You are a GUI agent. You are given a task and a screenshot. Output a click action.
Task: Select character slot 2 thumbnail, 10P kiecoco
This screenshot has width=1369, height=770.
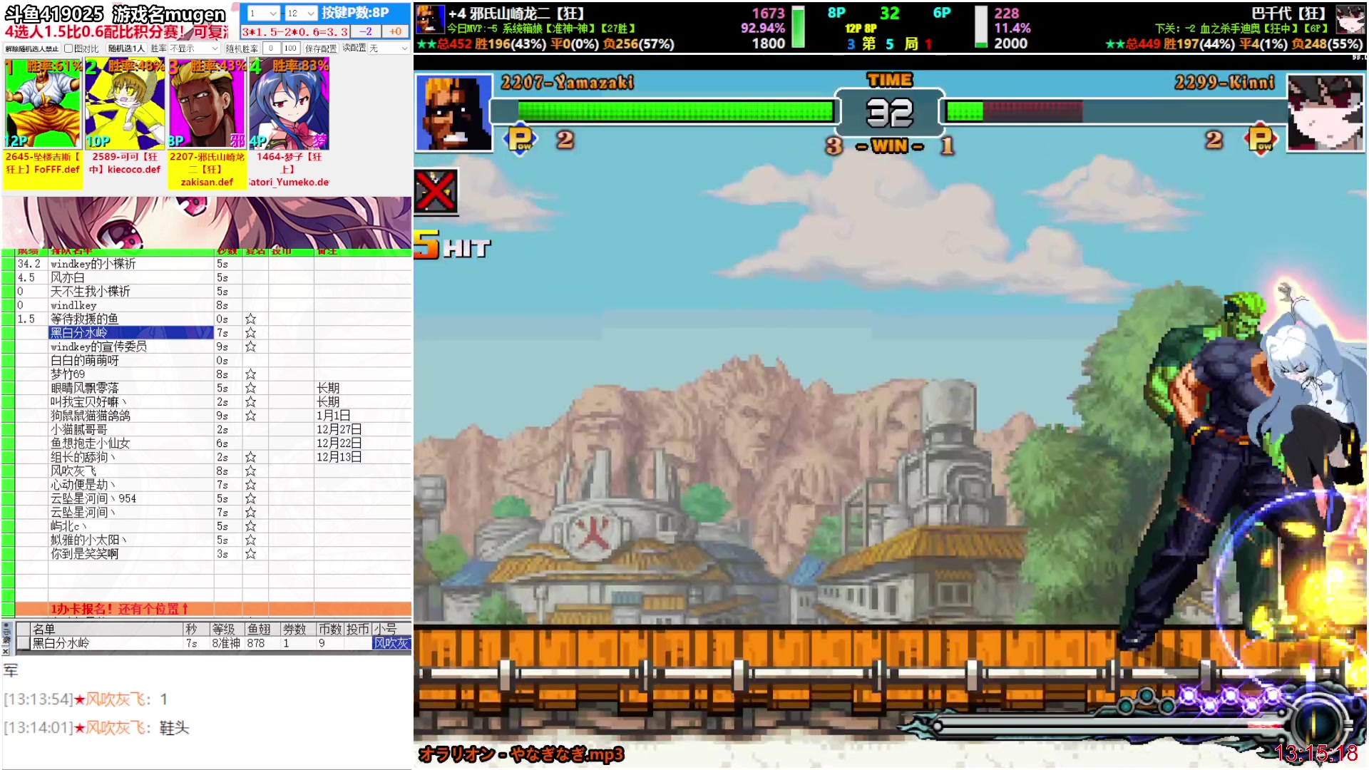(x=125, y=104)
